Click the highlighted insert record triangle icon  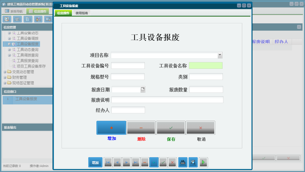point(154,162)
